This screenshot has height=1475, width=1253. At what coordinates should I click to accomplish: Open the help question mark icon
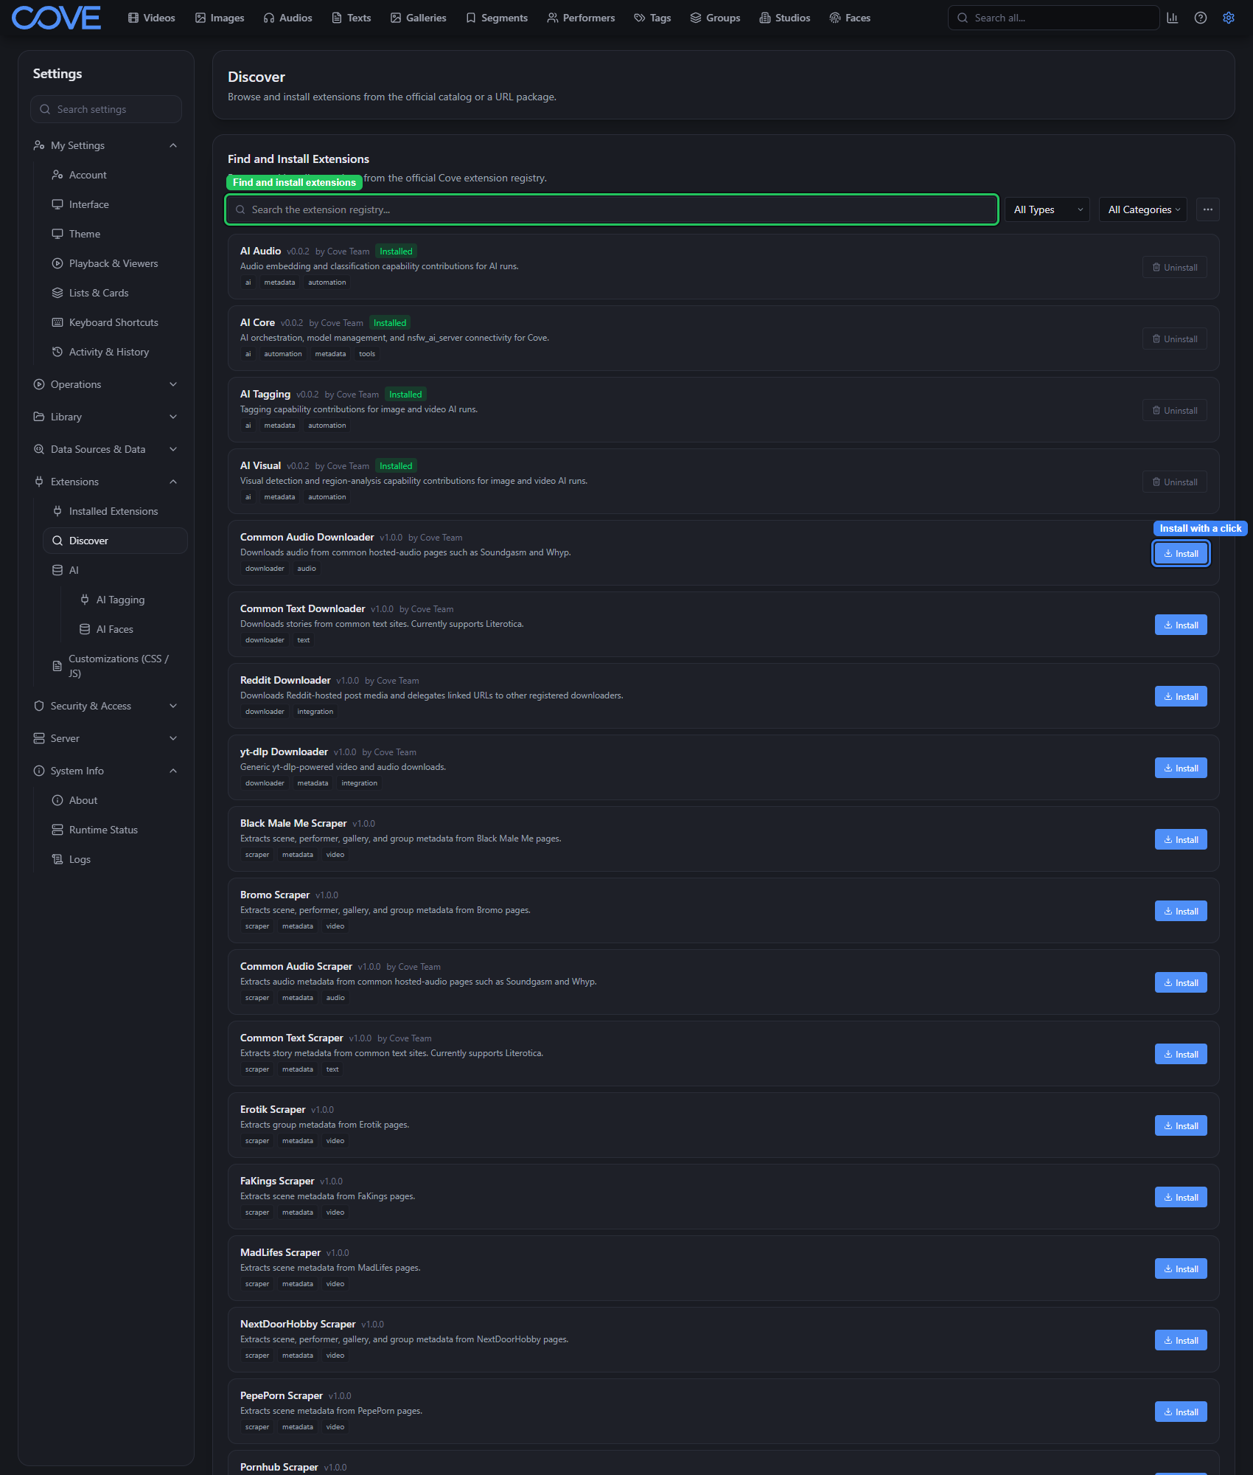(1201, 18)
